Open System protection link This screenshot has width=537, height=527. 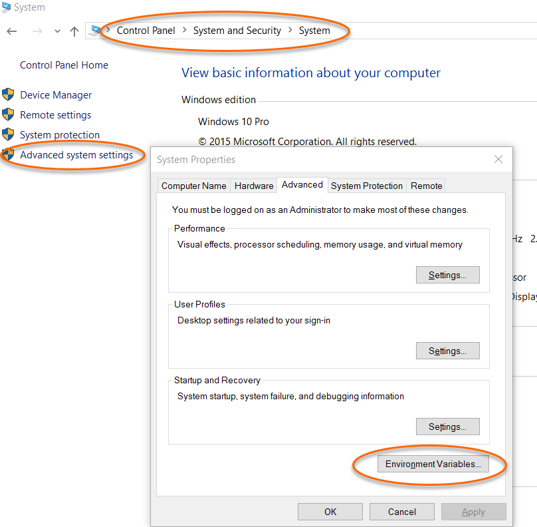coord(60,135)
